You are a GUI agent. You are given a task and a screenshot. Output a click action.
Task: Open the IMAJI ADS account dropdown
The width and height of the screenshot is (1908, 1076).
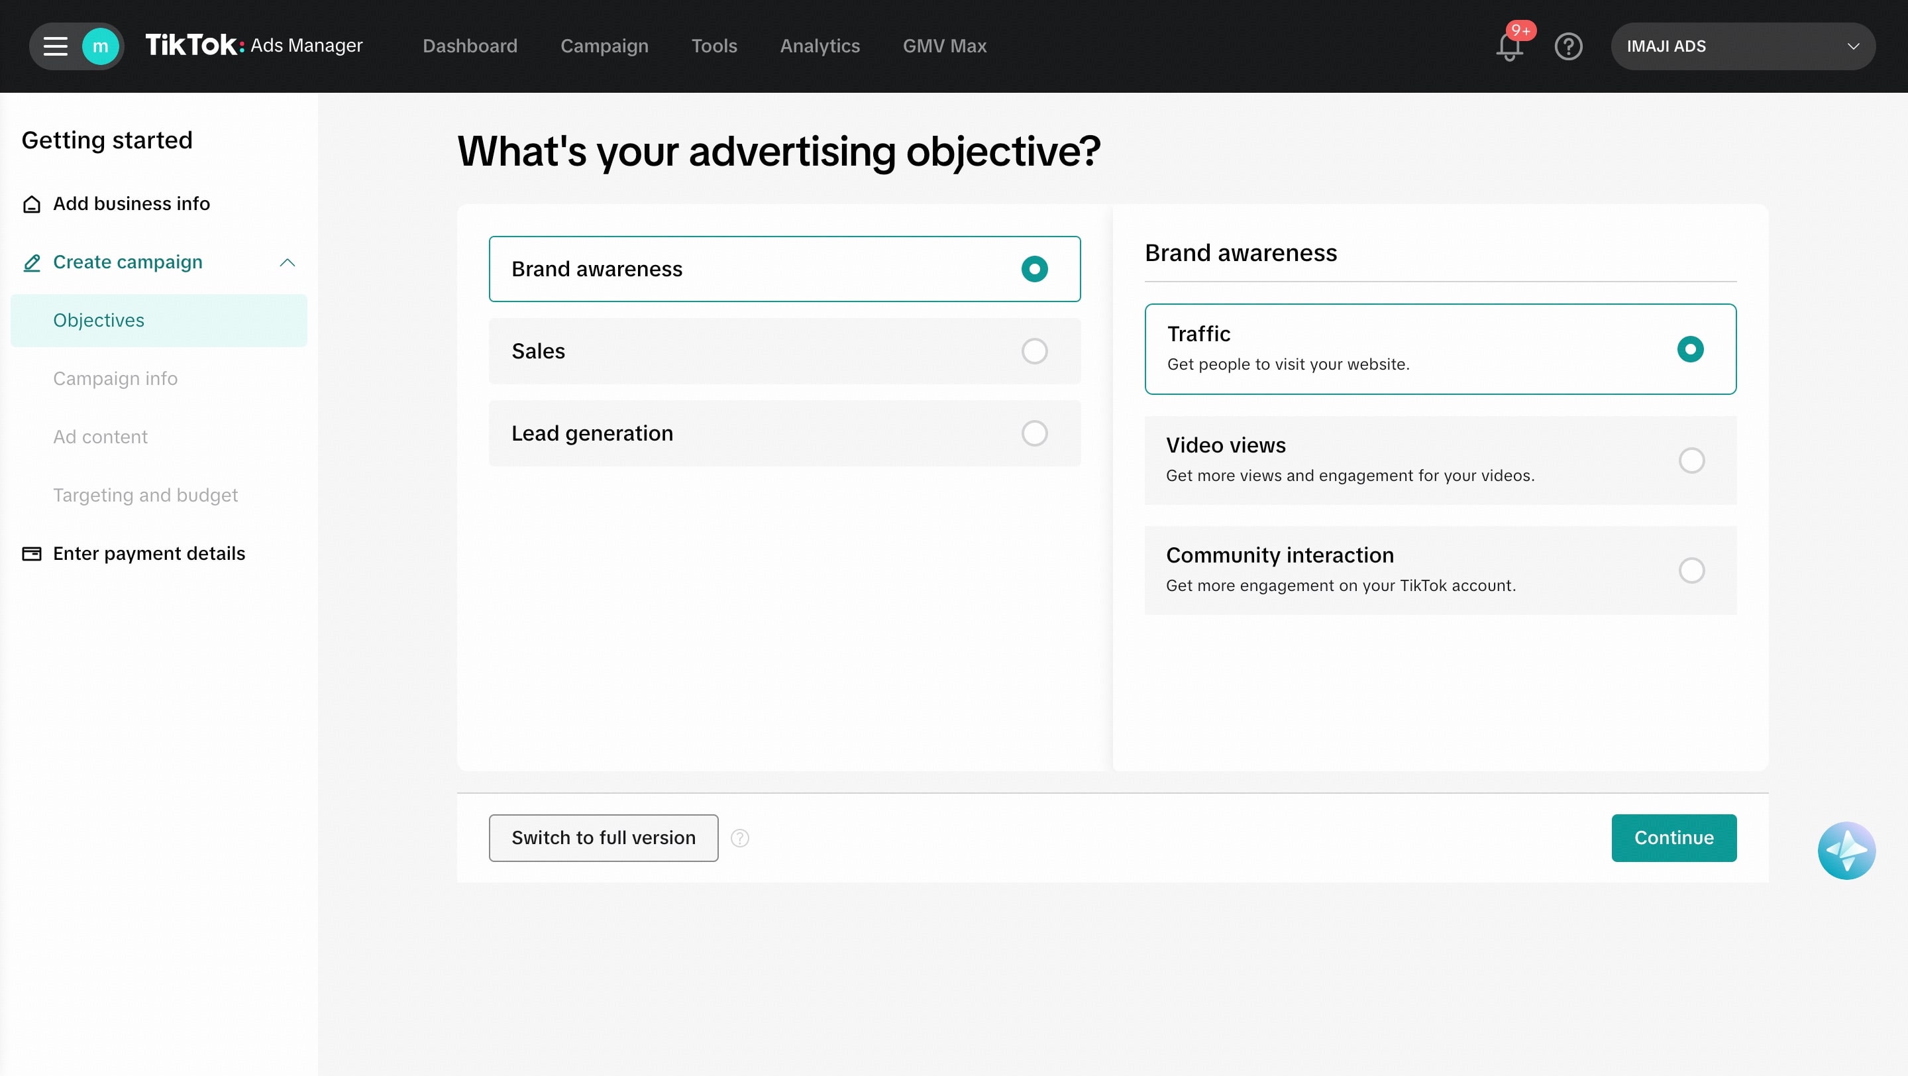coord(1742,46)
